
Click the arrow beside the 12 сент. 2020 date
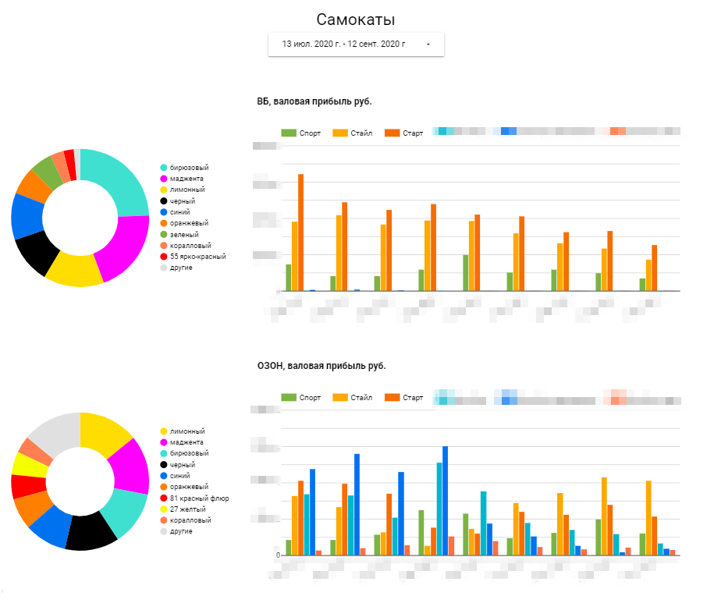point(428,44)
